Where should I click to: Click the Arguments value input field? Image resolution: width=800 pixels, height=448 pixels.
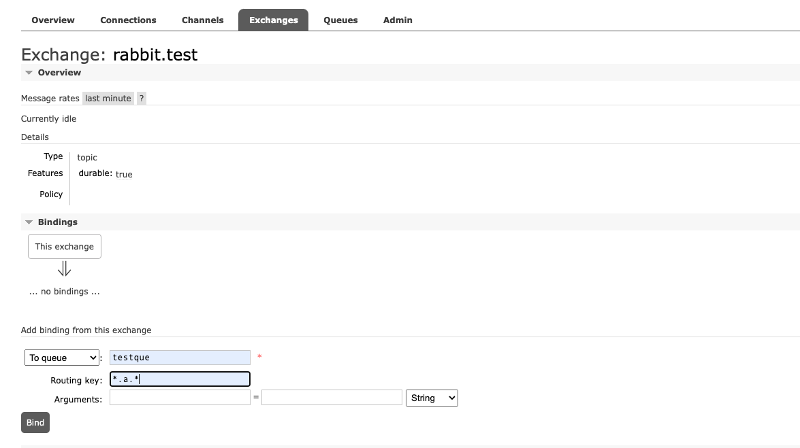click(332, 398)
